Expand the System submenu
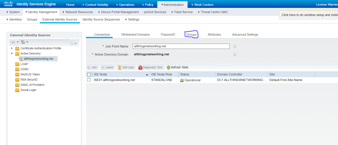Screen dimensions: 338x145 coord(13,12)
